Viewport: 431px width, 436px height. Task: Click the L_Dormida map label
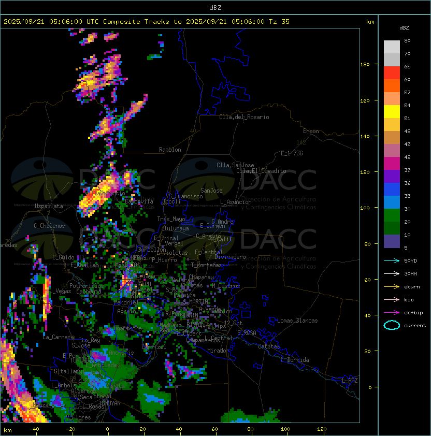pyautogui.click(x=295, y=360)
